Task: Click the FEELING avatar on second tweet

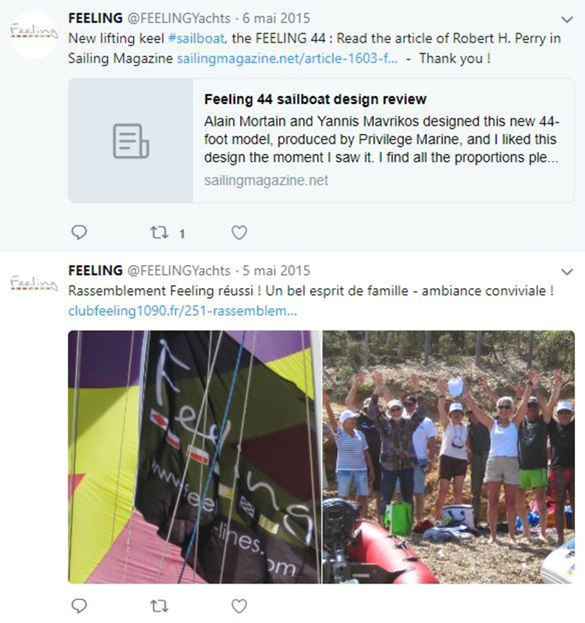Action: tap(33, 285)
